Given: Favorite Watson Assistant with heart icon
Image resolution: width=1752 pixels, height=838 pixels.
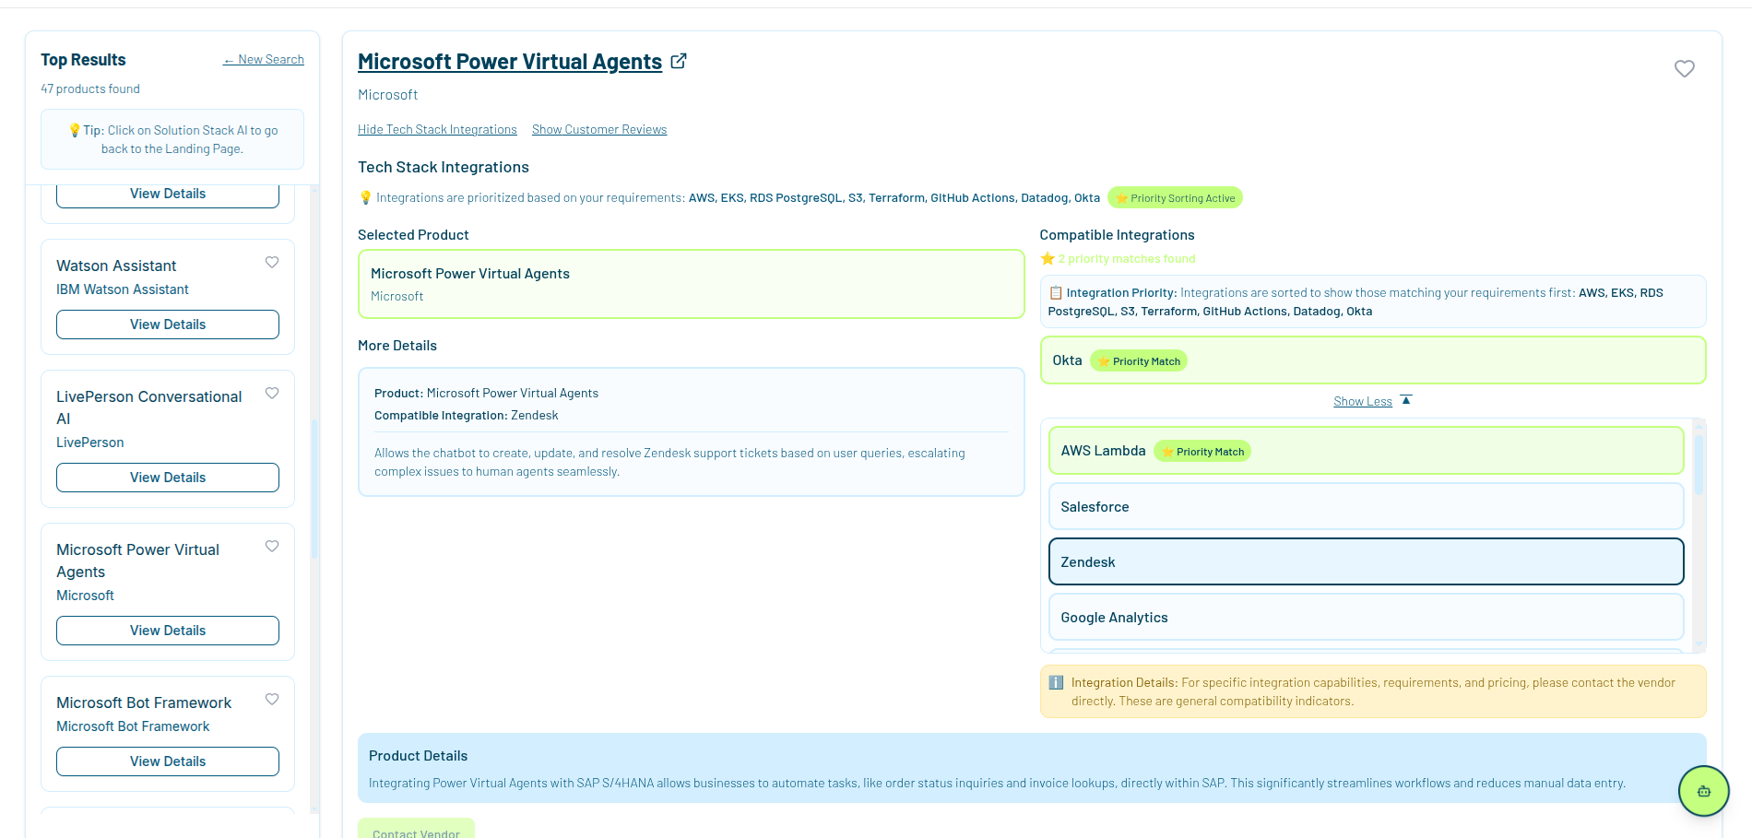Looking at the screenshot, I should tap(272, 262).
